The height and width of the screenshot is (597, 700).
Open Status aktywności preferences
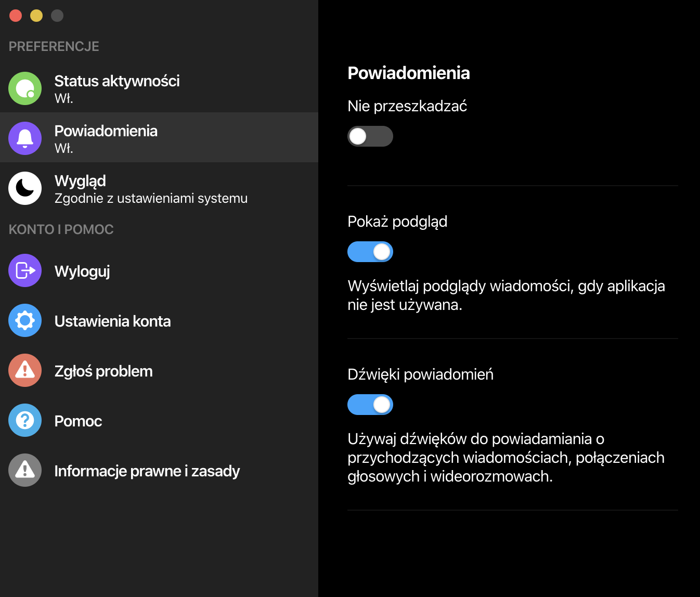coord(117,82)
